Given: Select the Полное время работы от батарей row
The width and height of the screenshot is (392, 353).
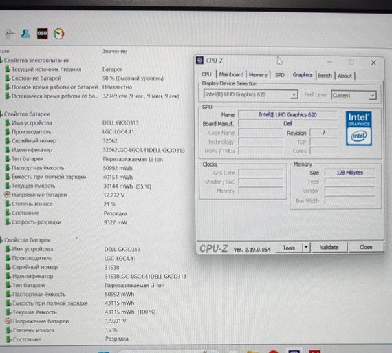Looking at the screenshot, I should coord(69,87).
